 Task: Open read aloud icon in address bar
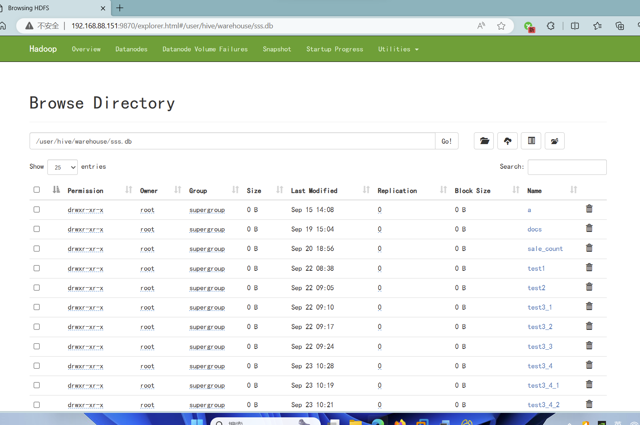coord(481,26)
